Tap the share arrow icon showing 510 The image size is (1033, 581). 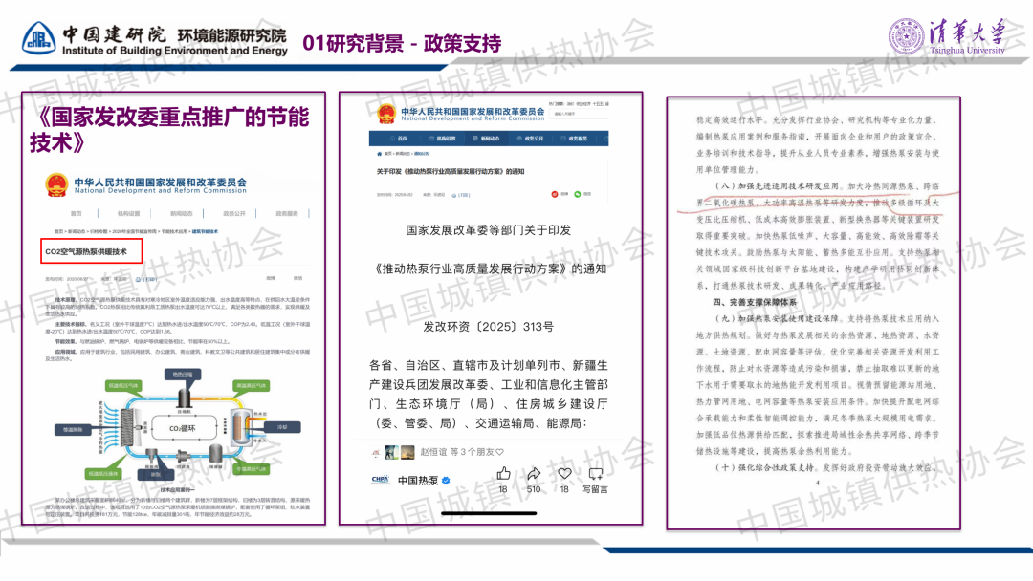pos(534,474)
